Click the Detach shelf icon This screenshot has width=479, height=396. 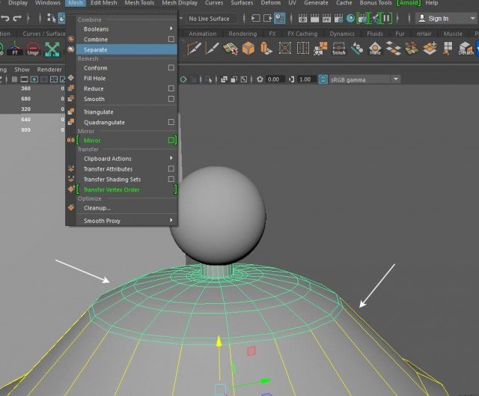pos(466,49)
